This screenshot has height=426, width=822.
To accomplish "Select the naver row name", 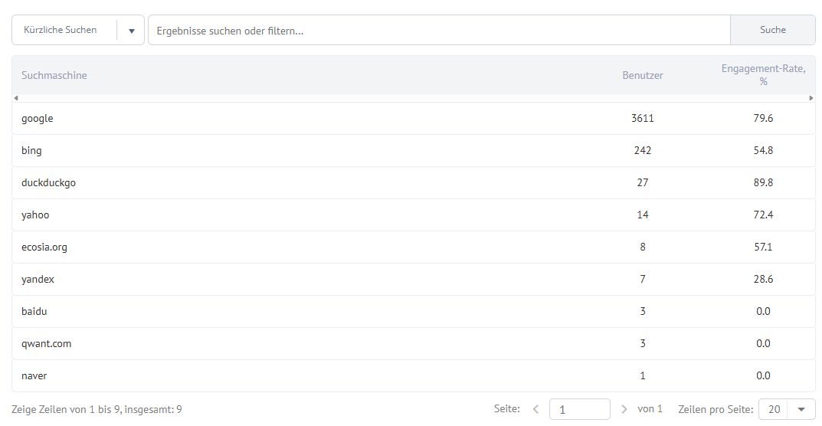I will 34,375.
